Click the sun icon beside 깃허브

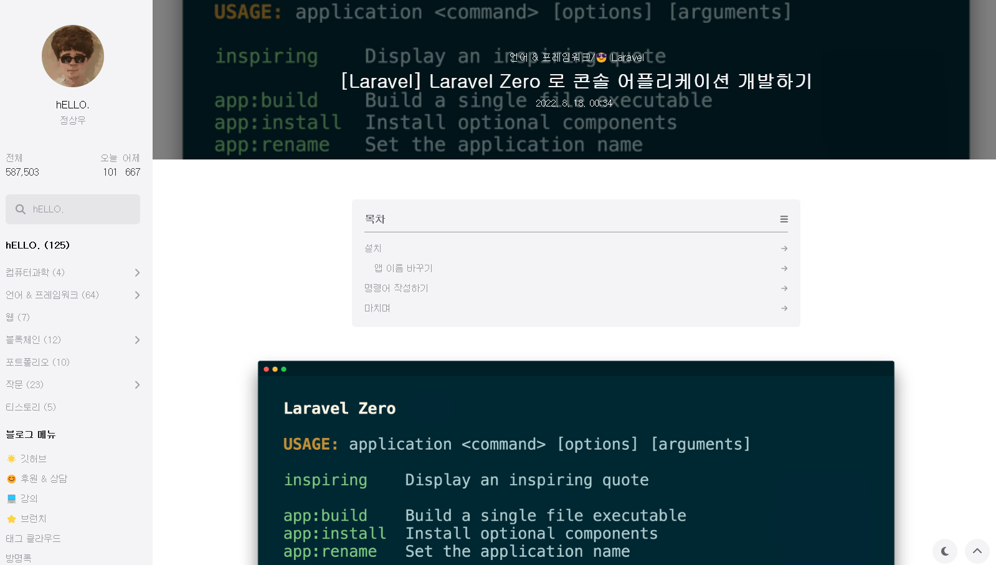pyautogui.click(x=11, y=458)
